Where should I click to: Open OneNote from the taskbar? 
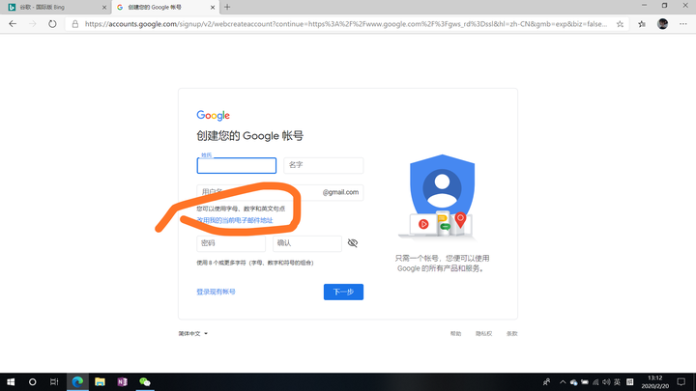pyautogui.click(x=123, y=381)
